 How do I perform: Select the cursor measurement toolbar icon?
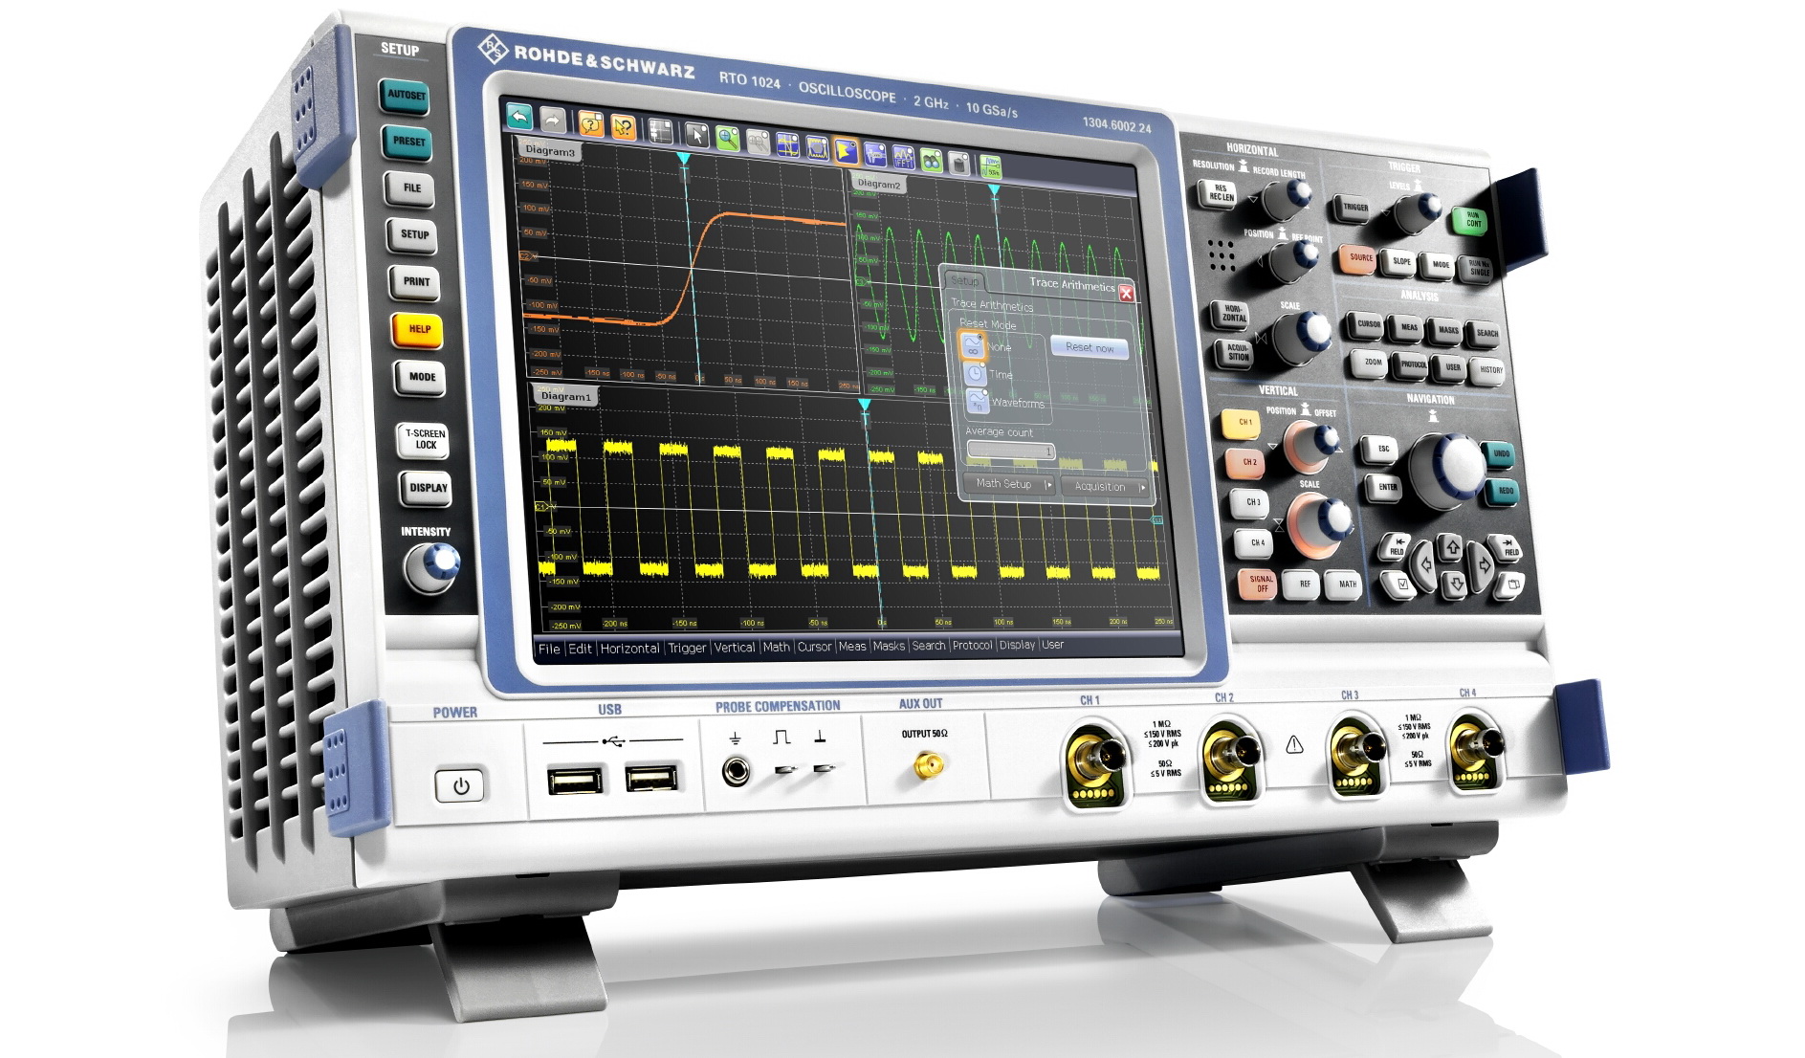pyautogui.click(x=787, y=144)
